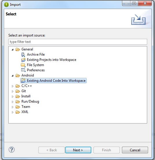Screen dimensions: 155x160
Task: Expand the Run/Debug category
Action: (12, 102)
